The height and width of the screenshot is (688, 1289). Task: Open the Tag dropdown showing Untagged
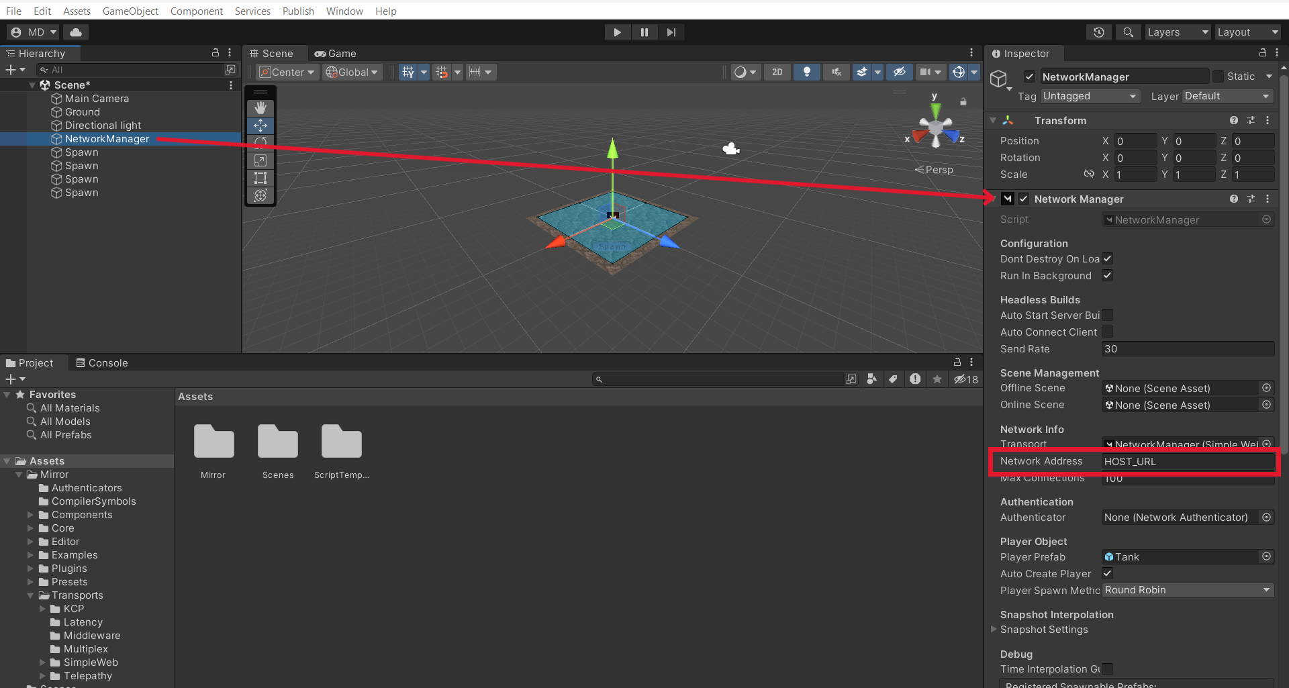point(1090,96)
